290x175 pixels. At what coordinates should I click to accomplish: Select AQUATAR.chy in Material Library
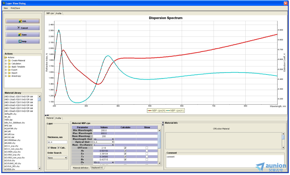[x=11, y=129]
